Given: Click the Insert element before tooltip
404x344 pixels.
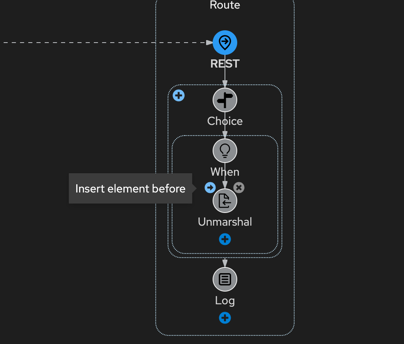Looking at the screenshot, I should (x=130, y=188).
